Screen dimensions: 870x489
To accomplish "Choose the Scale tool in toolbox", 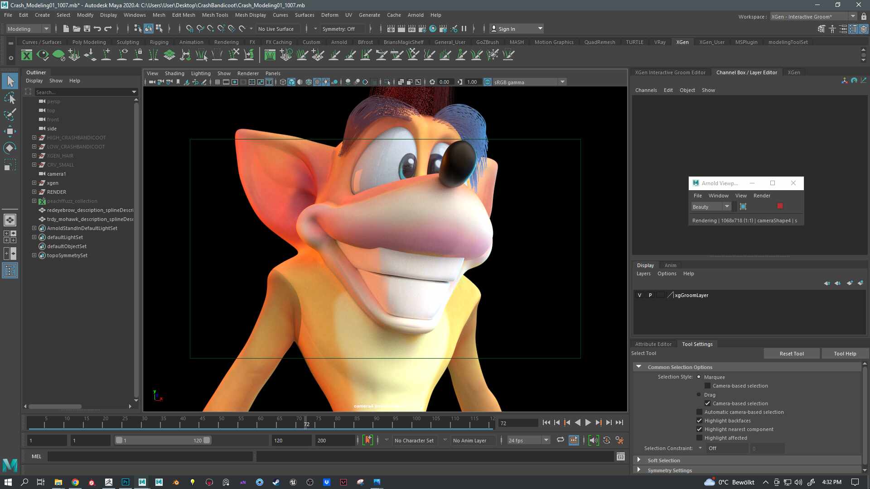I will [x=10, y=165].
